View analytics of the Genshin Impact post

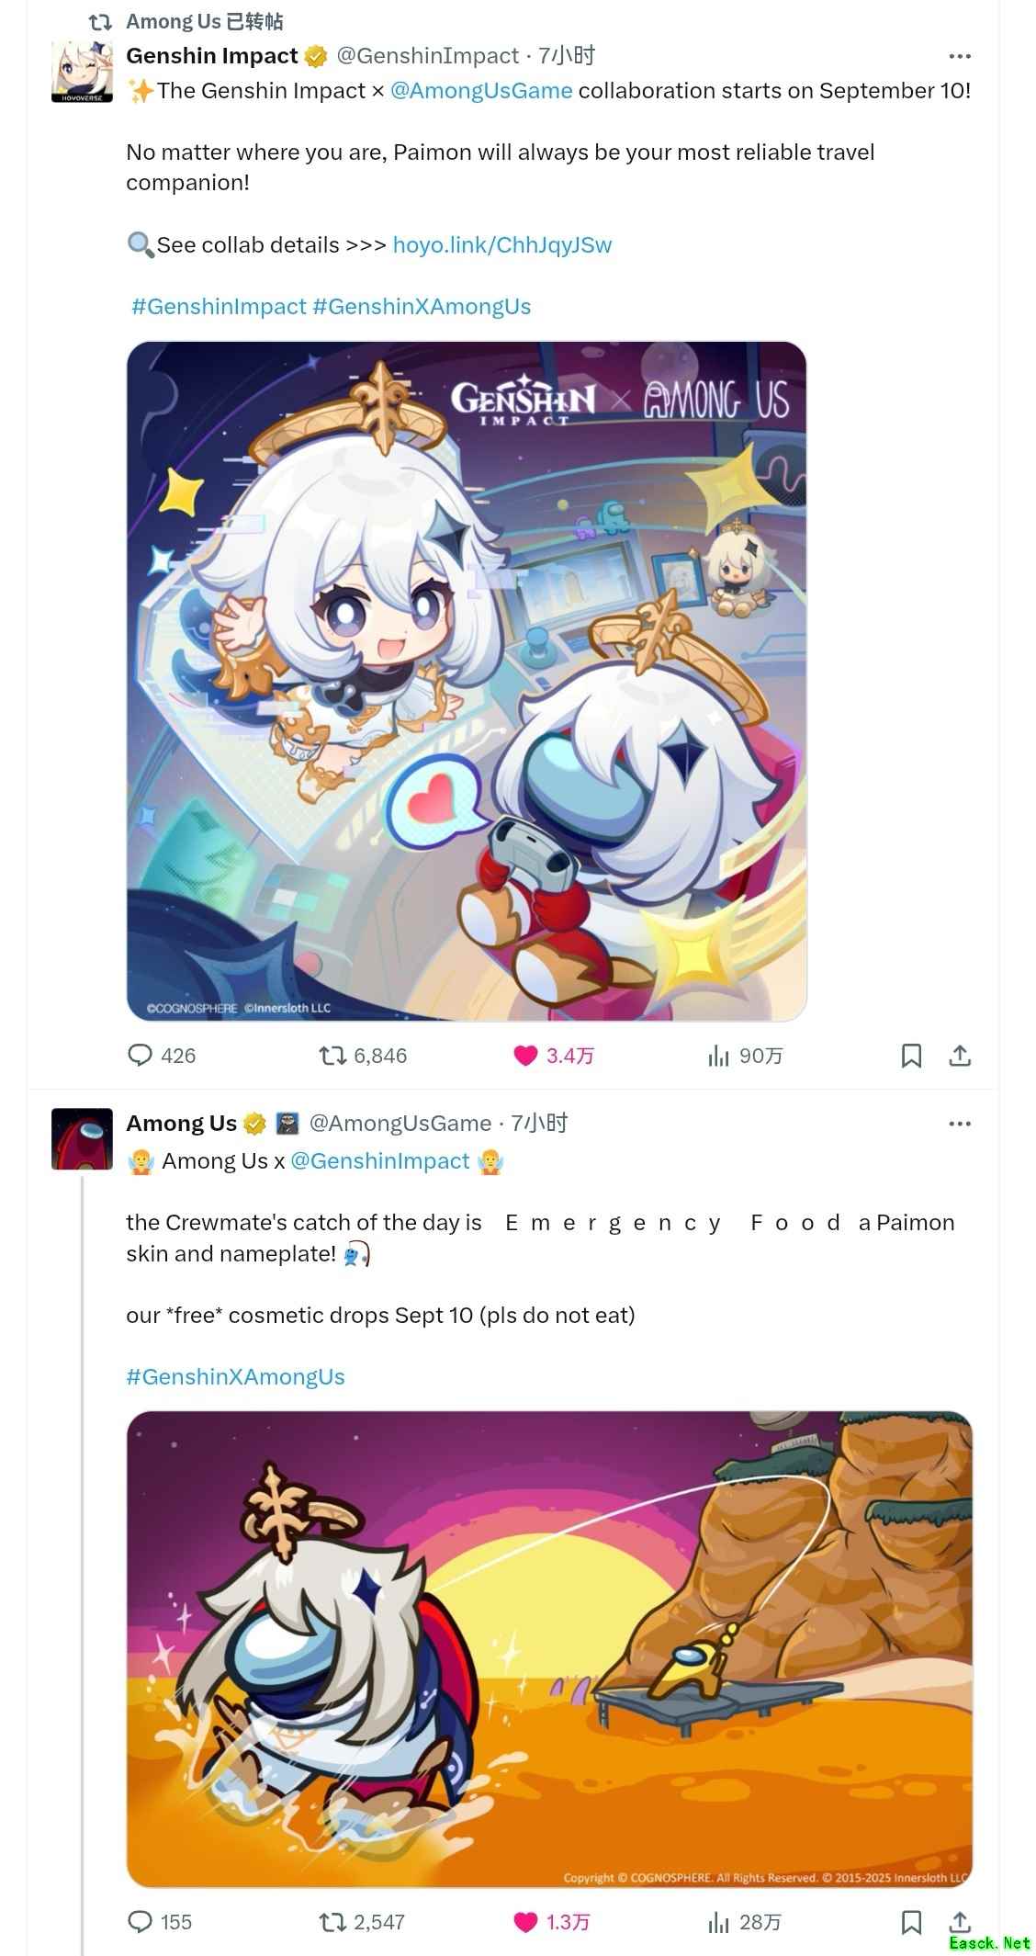(x=745, y=1056)
